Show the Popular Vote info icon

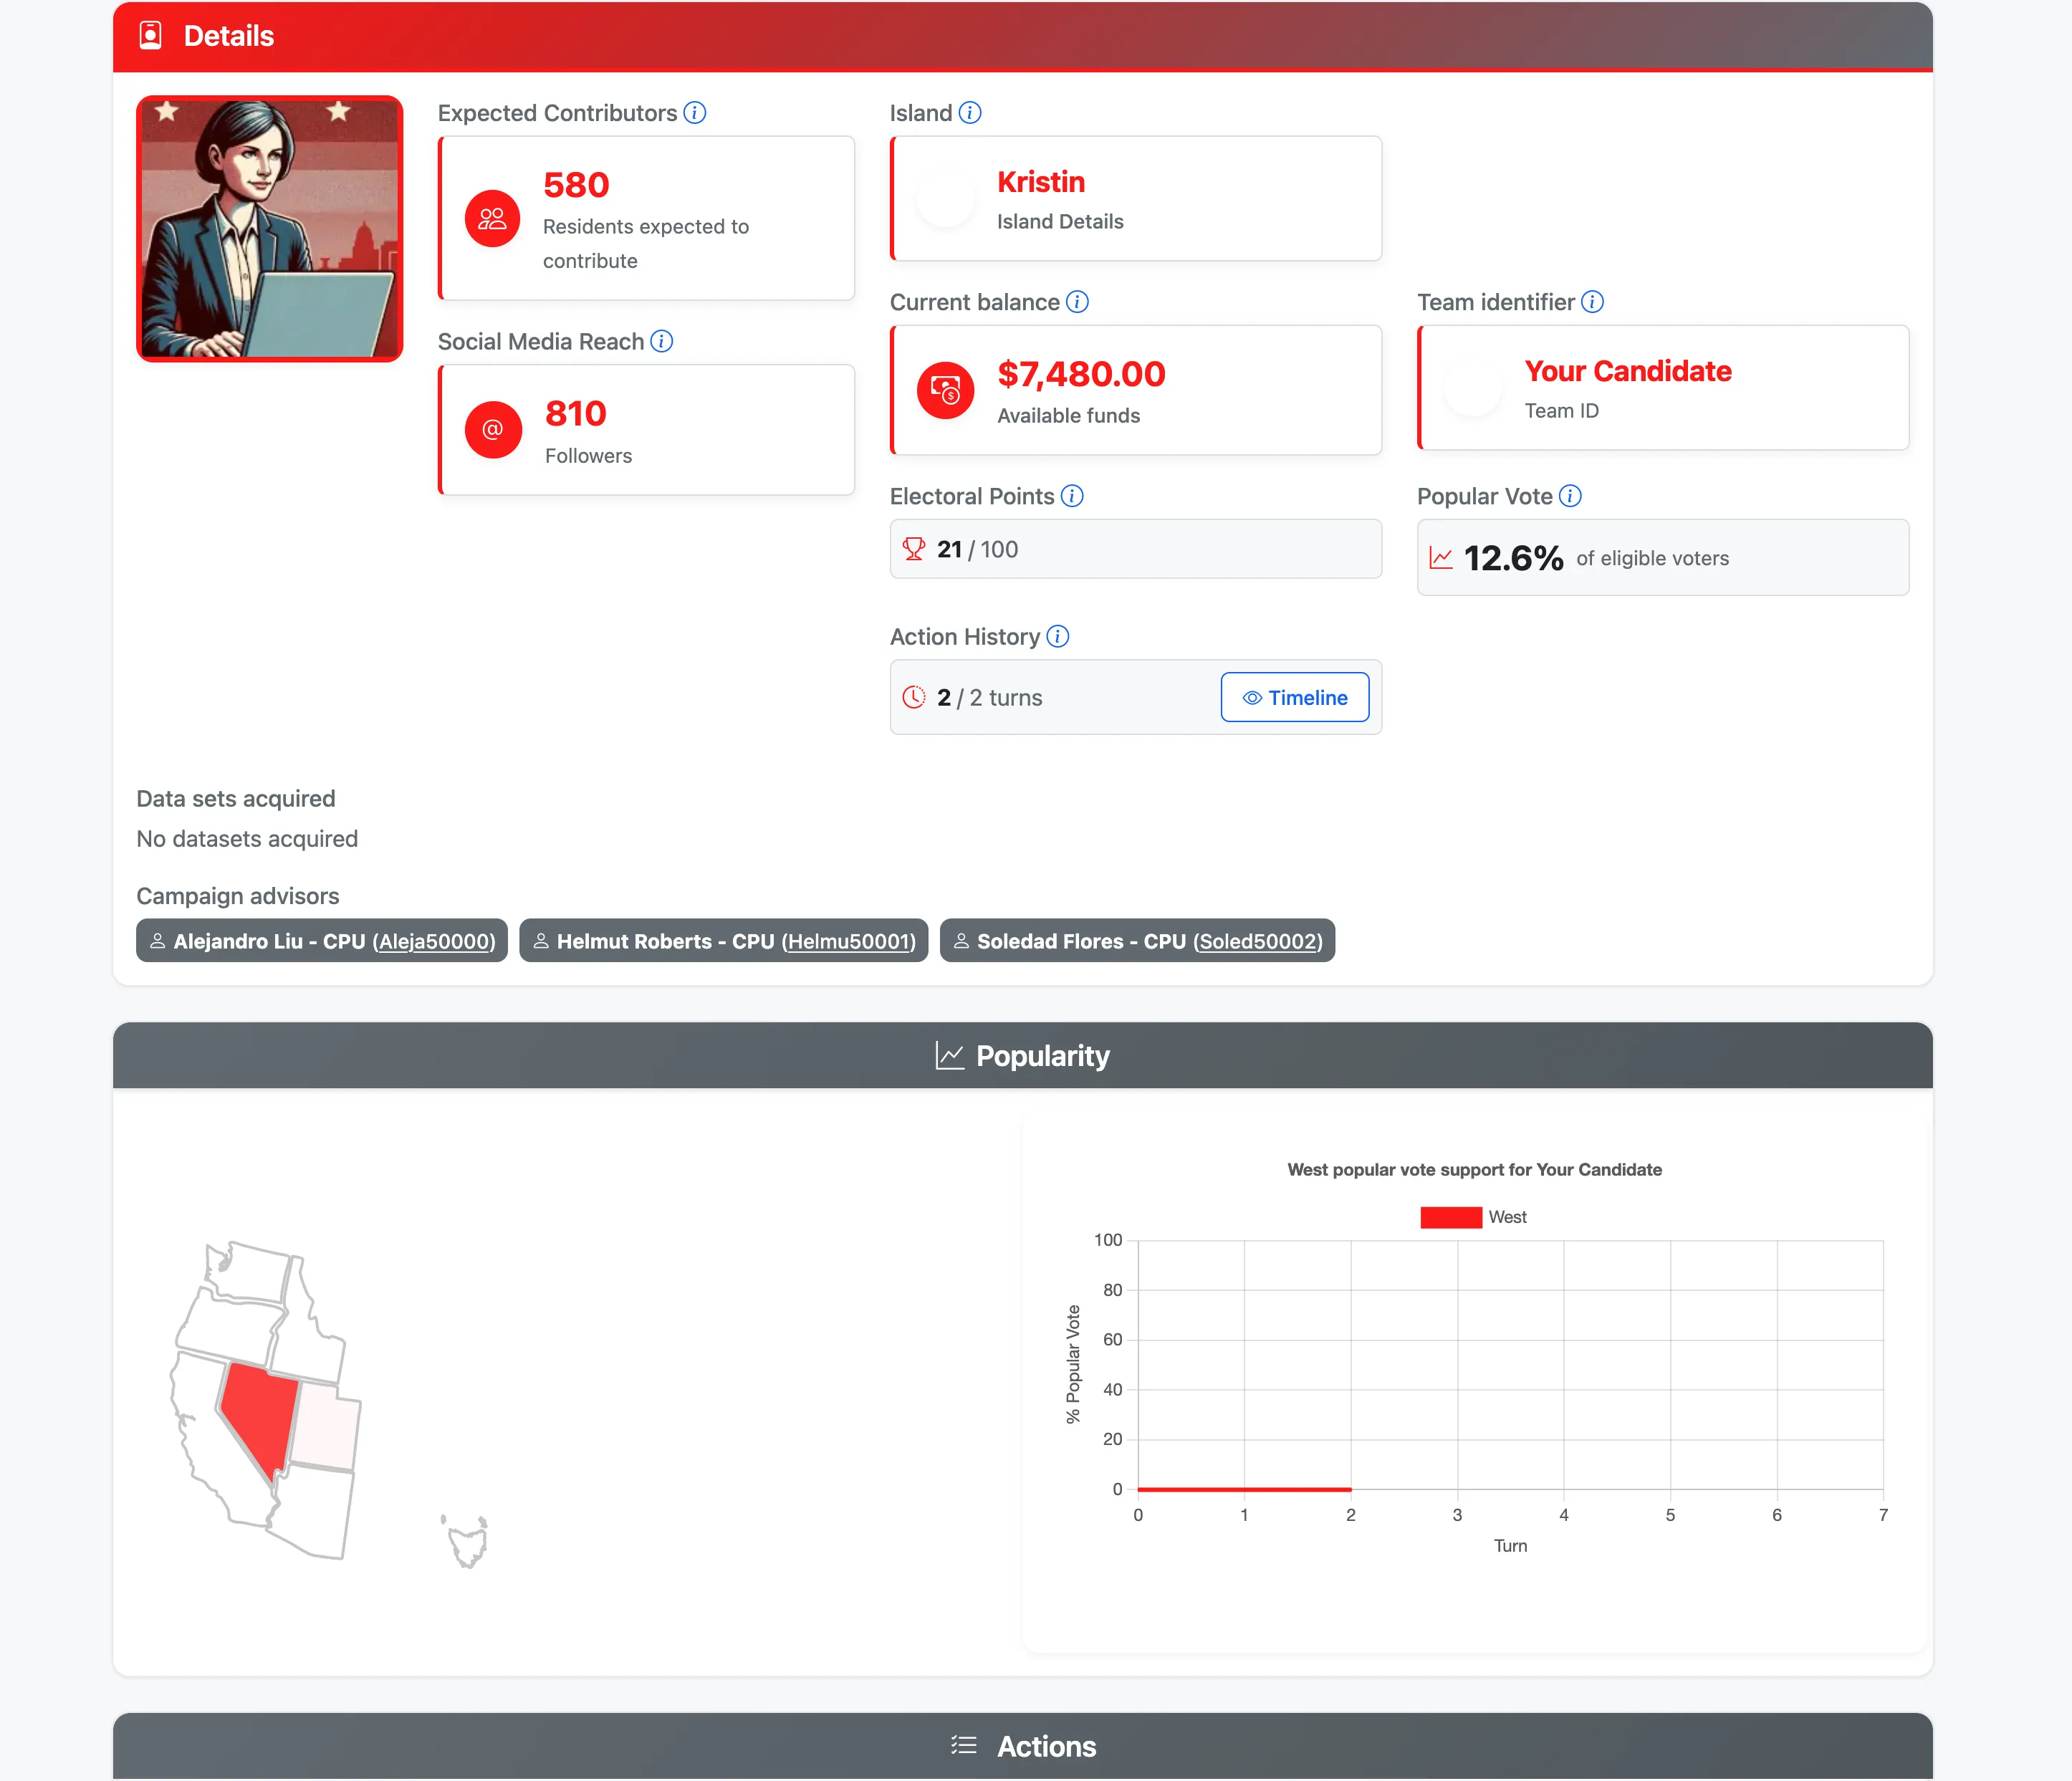[1571, 496]
